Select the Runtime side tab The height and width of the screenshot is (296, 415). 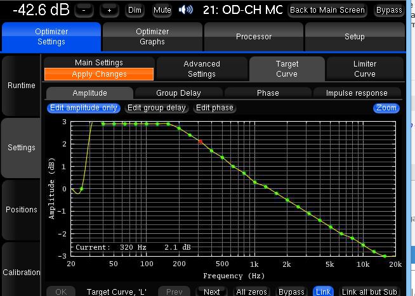21,86
